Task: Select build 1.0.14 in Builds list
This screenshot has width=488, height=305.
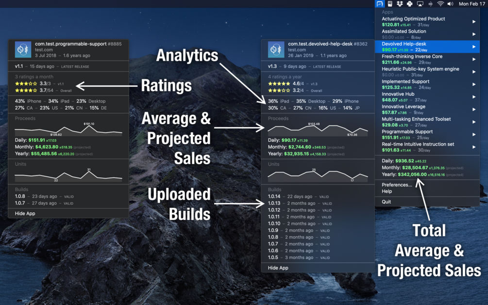Action: click(x=274, y=196)
